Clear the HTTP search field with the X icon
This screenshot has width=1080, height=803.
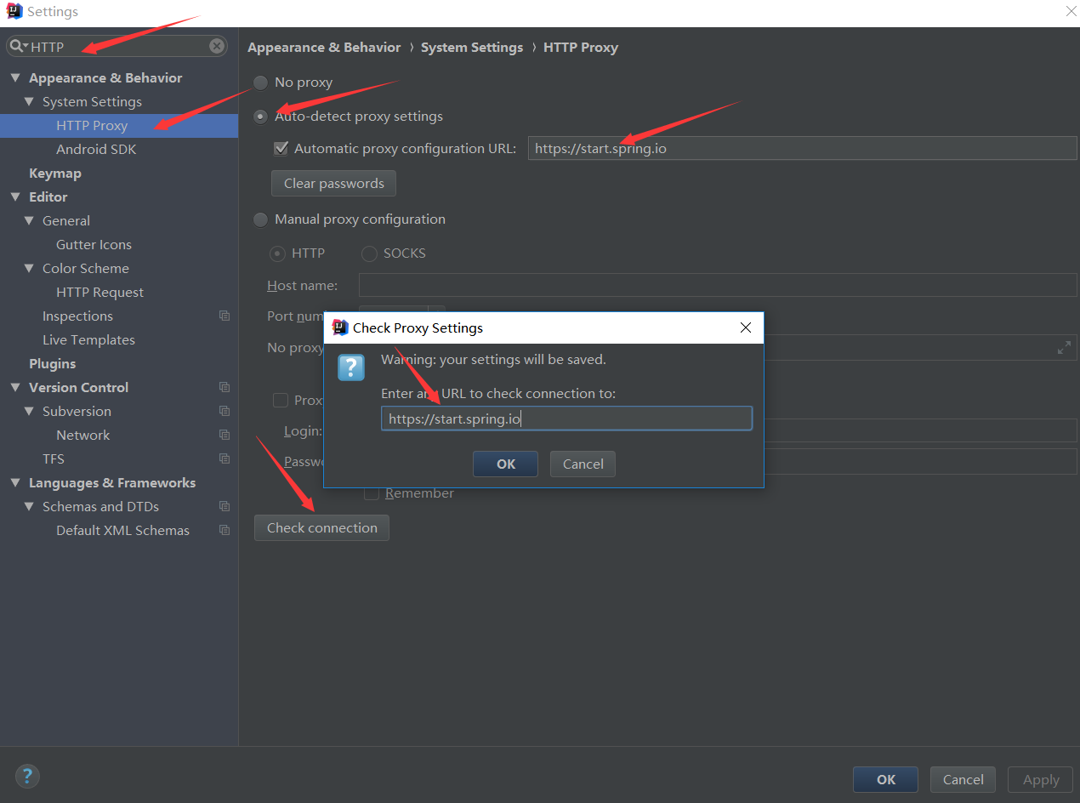pos(217,46)
